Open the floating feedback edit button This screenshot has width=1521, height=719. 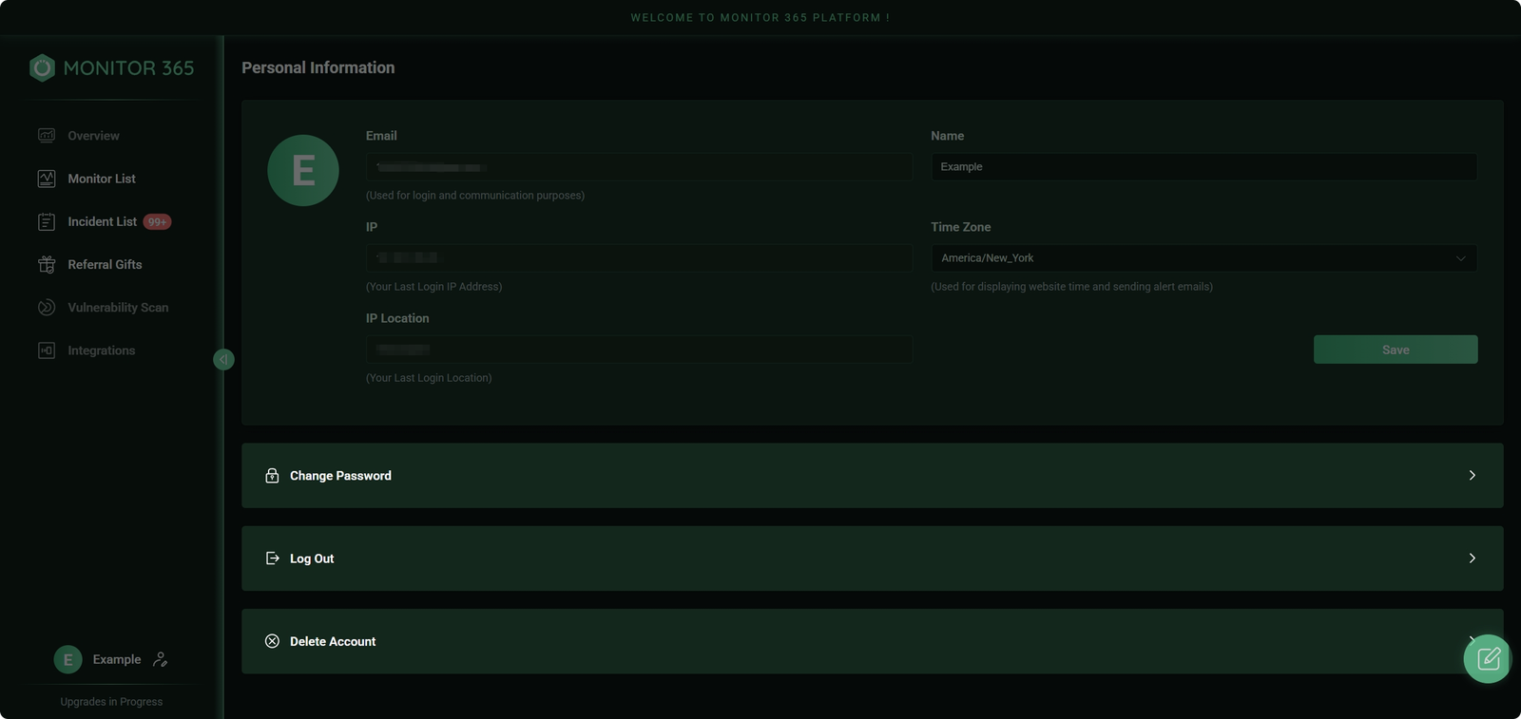pyautogui.click(x=1488, y=658)
